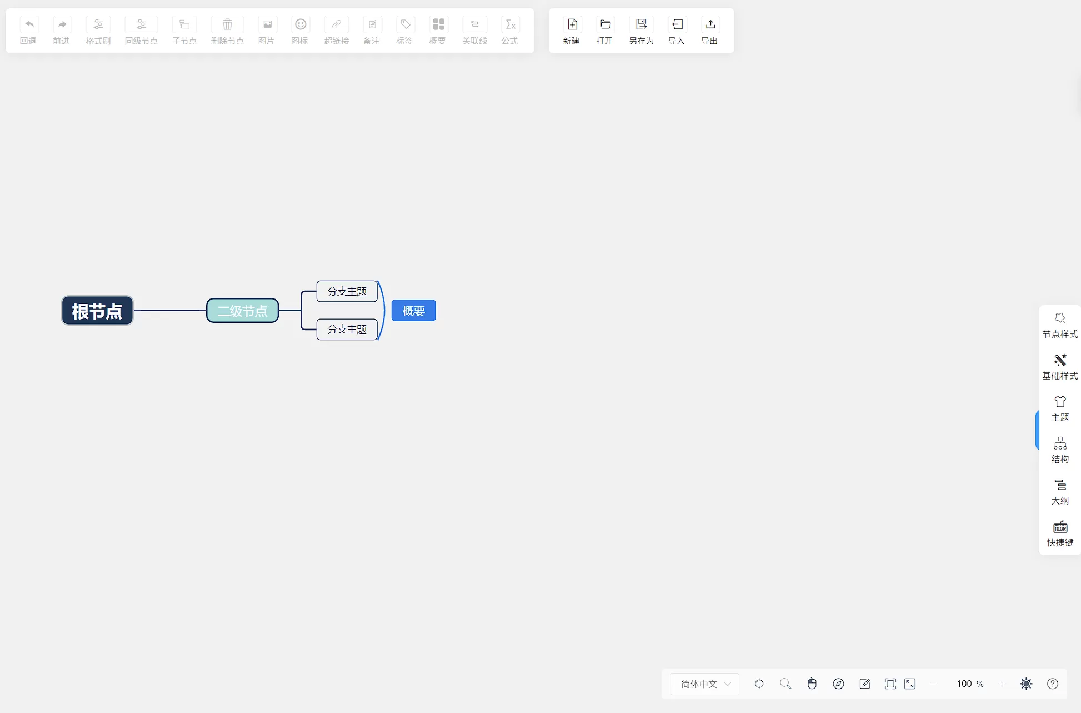Open the 主题 theme tab
This screenshot has width=1081, height=713.
click(1060, 408)
